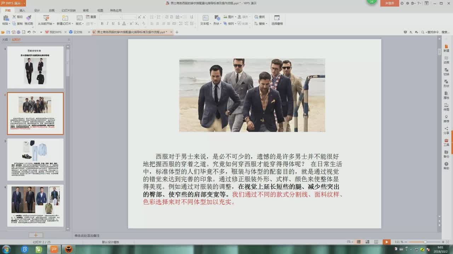Viewport: 453px width, 254px height.
Task: Toggle superscript formatting
Action: tap(132, 24)
